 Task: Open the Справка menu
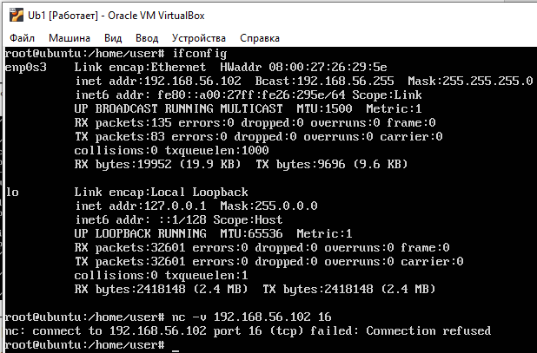point(260,38)
